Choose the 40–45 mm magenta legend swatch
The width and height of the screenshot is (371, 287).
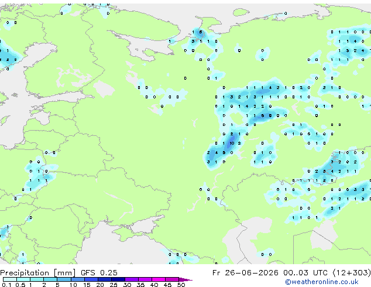(x=159, y=279)
